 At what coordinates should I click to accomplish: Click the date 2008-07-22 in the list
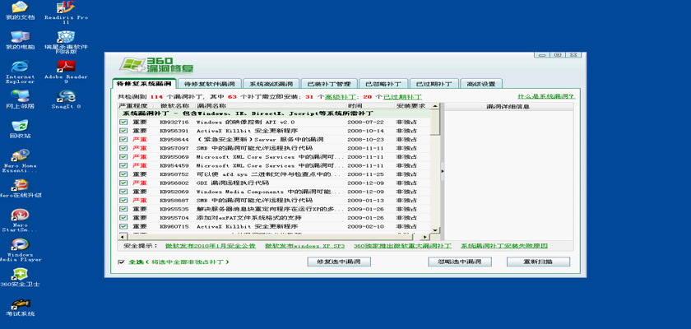pos(365,122)
